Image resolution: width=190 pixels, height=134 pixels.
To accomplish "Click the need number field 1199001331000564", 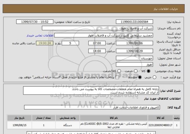I will pos(134,22).
